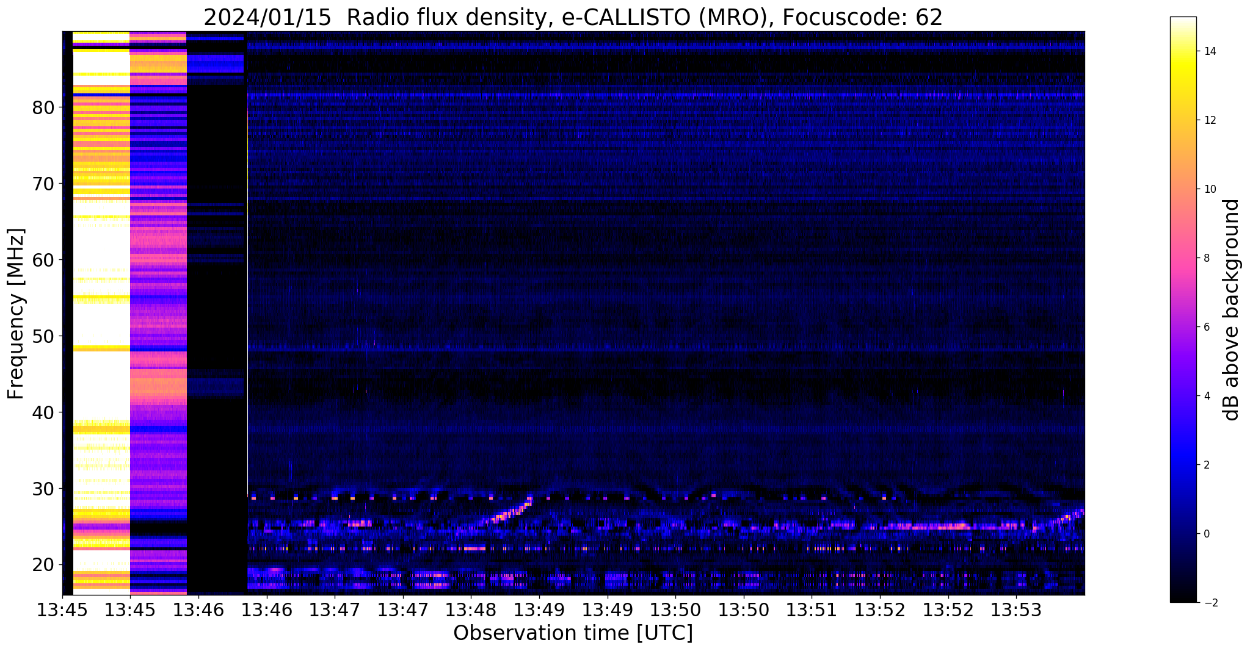The width and height of the screenshot is (1250, 651).
Task: Click the 13:51 time tick label
Action: (812, 609)
